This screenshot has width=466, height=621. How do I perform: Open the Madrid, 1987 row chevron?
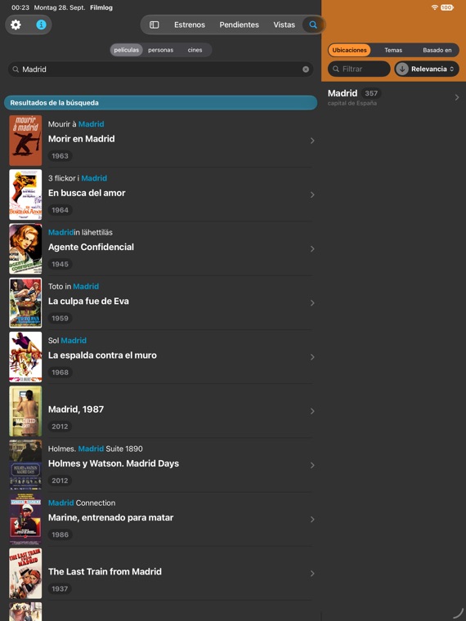click(x=312, y=411)
